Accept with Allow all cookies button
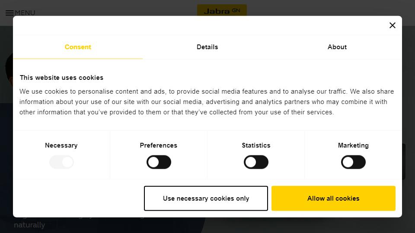Viewport: 415px width, 233px height. tap(333, 198)
